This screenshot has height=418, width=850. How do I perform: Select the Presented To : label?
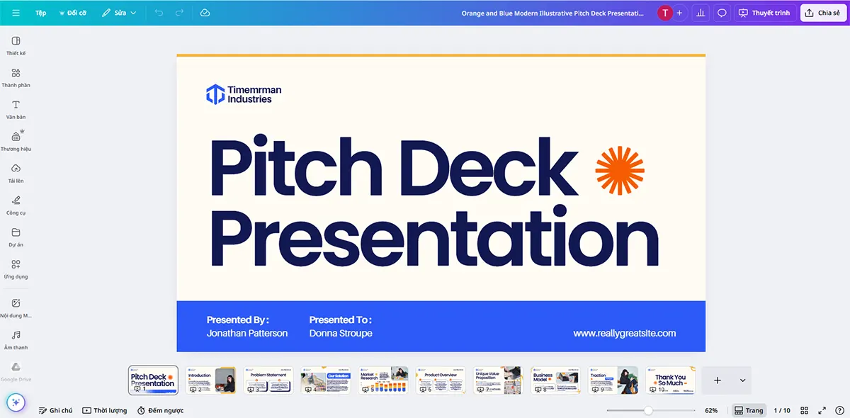tap(341, 320)
